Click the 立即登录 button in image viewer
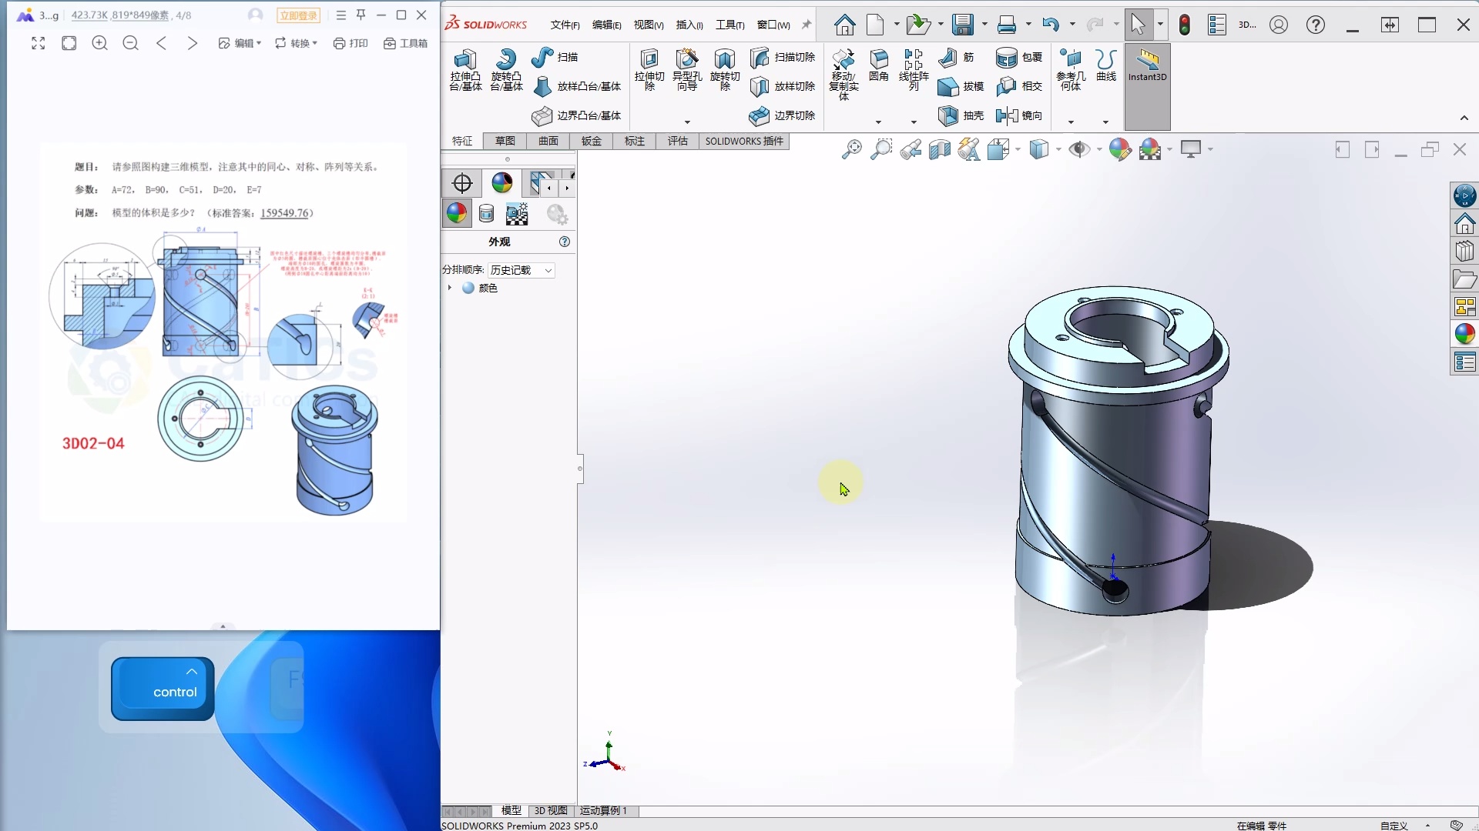The image size is (1479, 831). [299, 15]
